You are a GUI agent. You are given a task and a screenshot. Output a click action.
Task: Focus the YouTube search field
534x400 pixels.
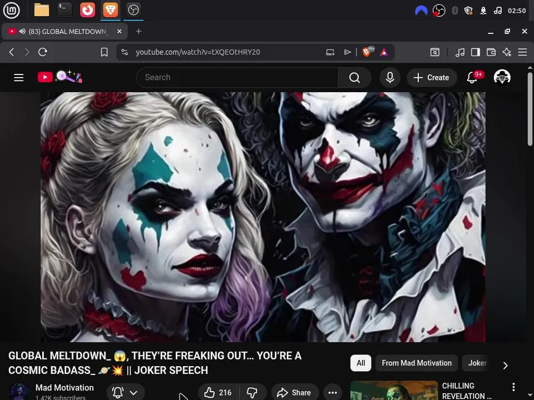pyautogui.click(x=237, y=78)
